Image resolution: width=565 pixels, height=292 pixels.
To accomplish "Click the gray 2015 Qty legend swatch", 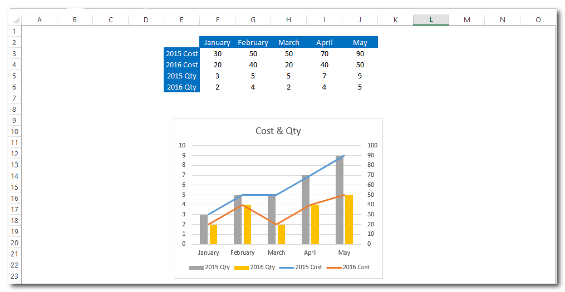I will point(196,268).
